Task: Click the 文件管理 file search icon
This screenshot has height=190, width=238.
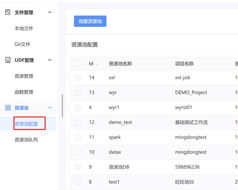Action: click(8, 12)
